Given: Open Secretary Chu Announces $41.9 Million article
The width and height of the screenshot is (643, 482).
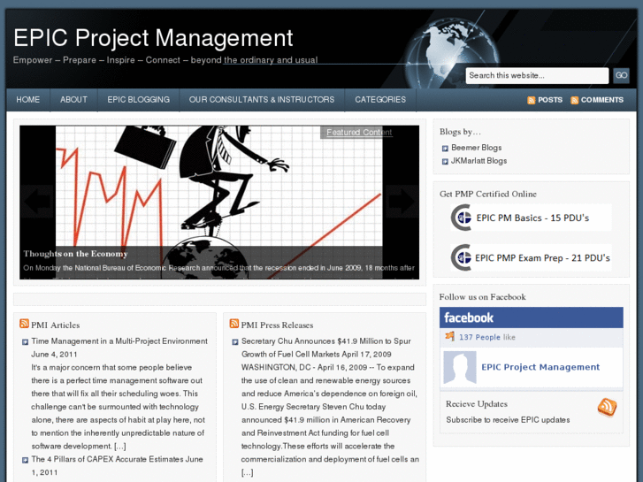Looking at the screenshot, I should (326, 348).
